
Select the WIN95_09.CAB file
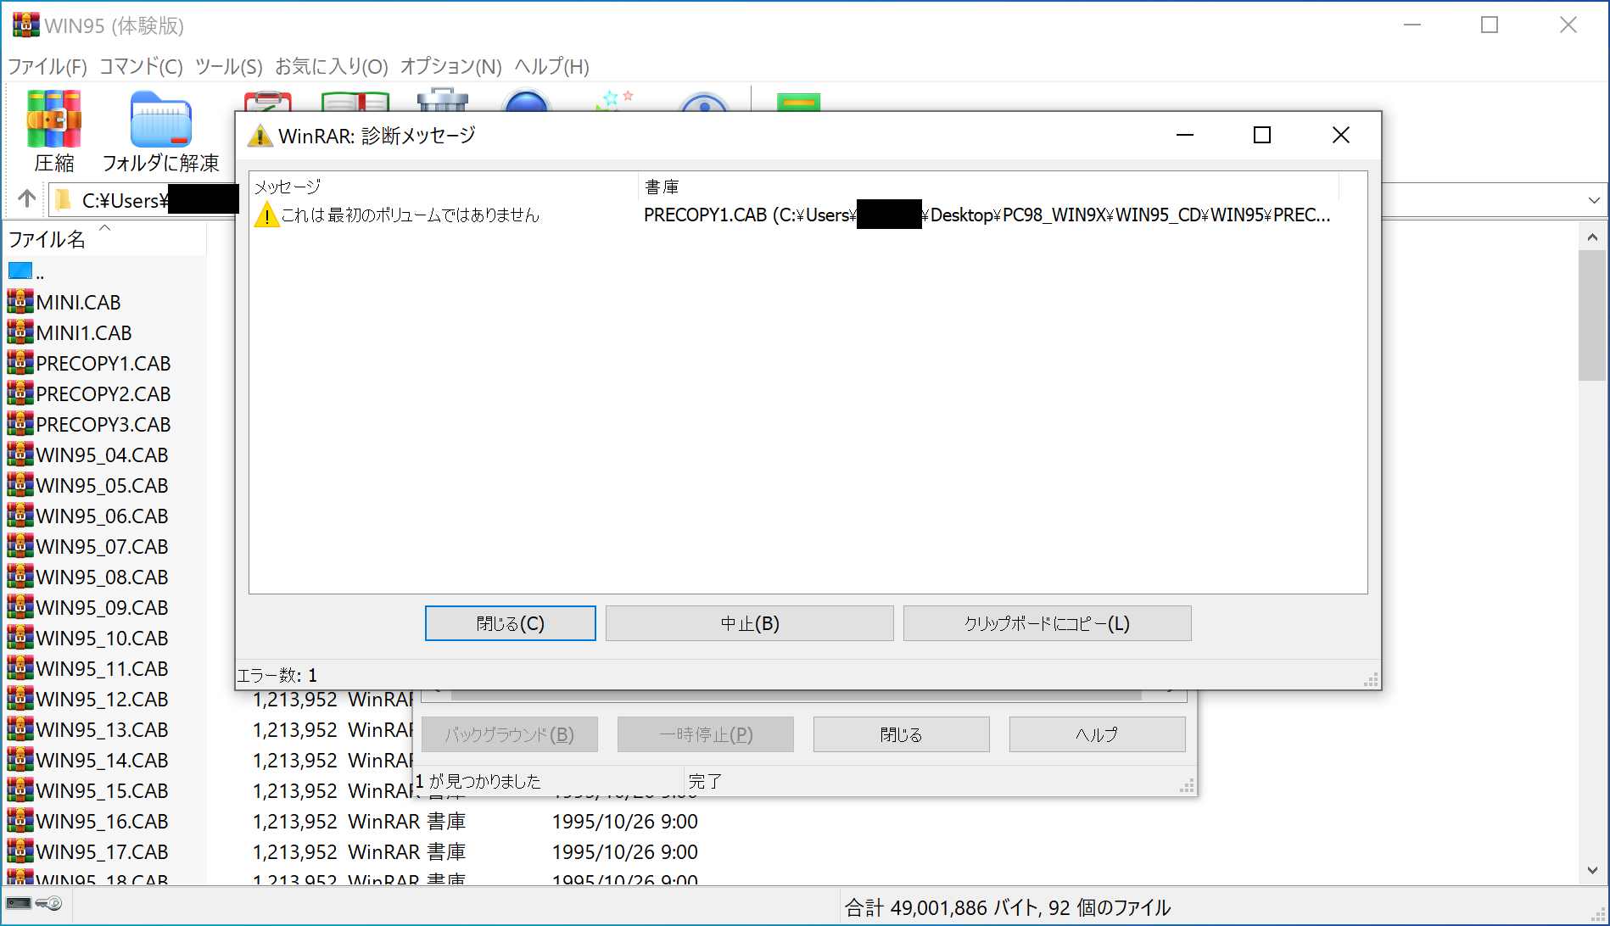coord(103,607)
